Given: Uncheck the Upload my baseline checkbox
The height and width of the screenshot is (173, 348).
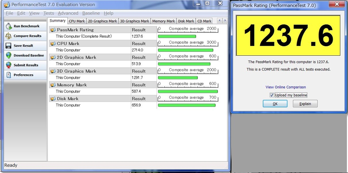Looking at the screenshot, I should tap(272, 95).
